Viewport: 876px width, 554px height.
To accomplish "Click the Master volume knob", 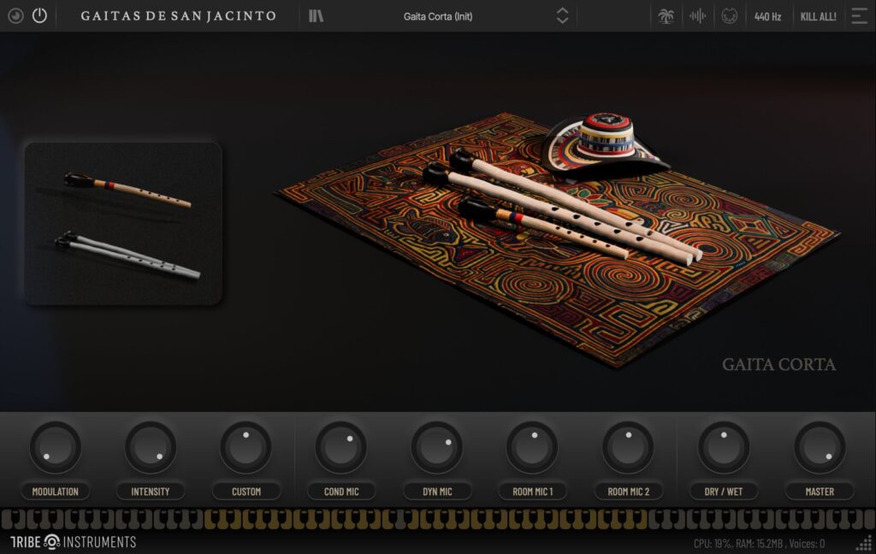I will tap(820, 447).
